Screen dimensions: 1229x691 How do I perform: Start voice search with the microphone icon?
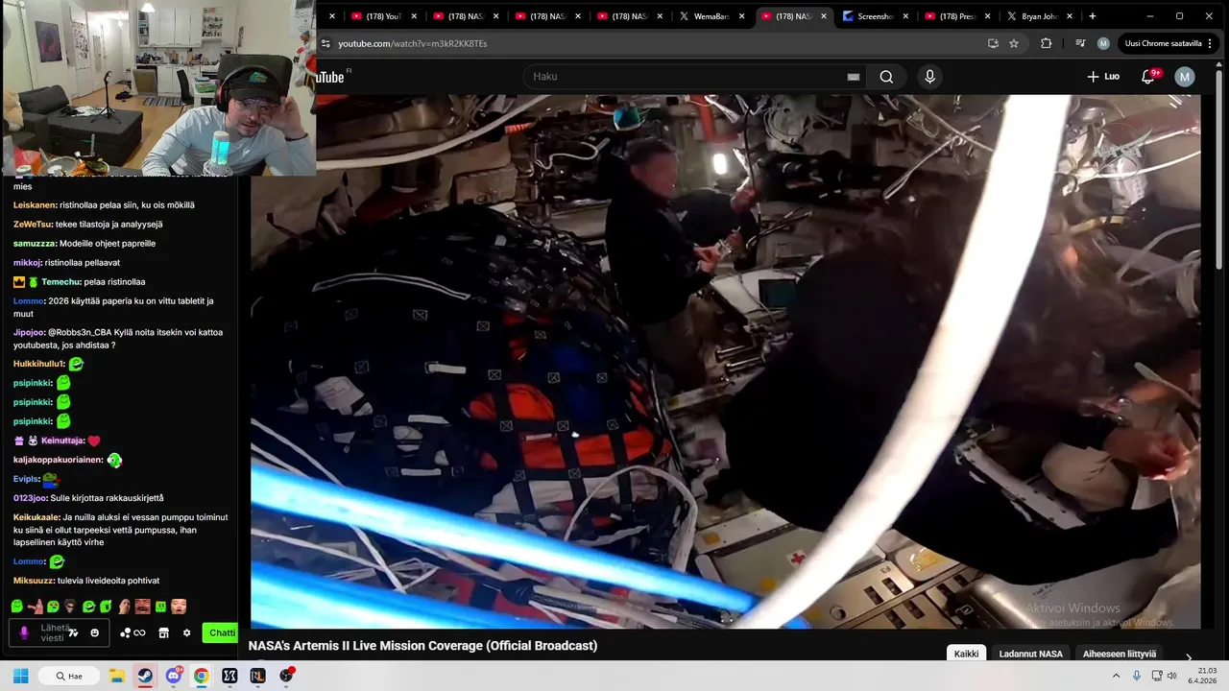click(929, 77)
